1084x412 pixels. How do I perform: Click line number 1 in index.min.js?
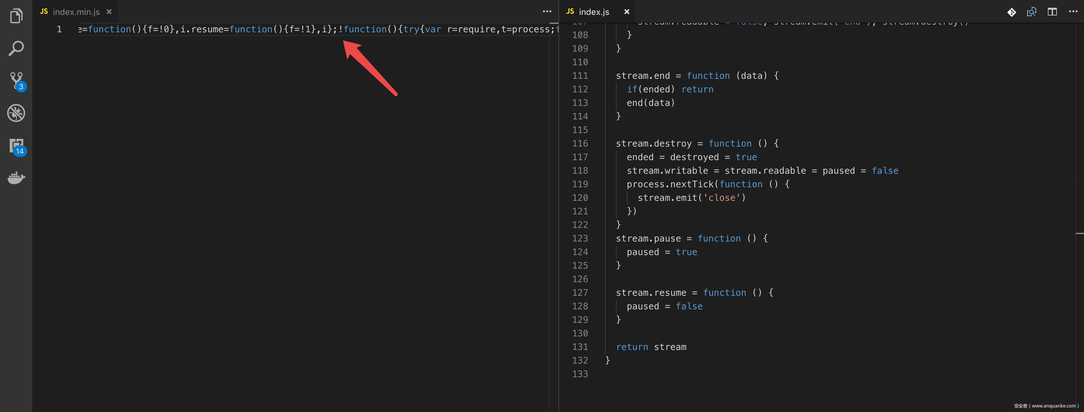click(x=59, y=29)
